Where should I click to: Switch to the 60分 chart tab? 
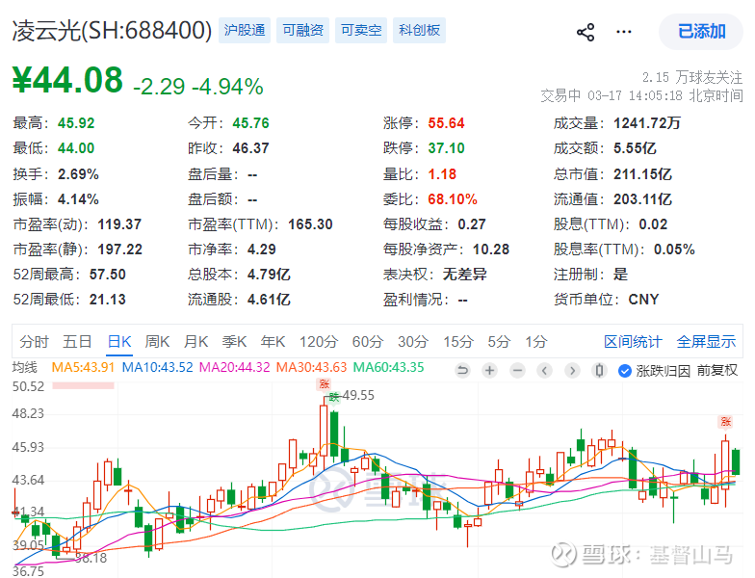(368, 342)
